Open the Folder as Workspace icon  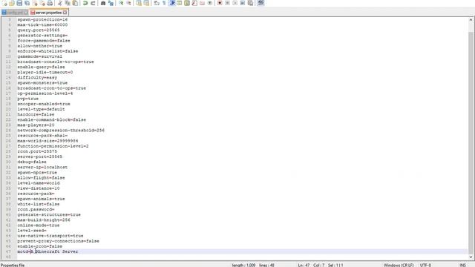click(202, 3)
